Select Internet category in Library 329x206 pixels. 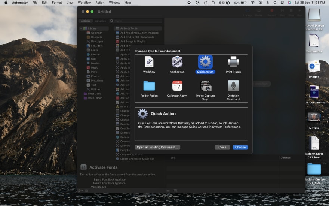(93, 54)
